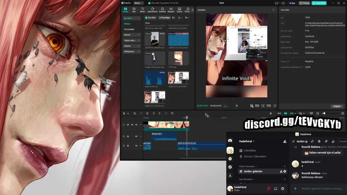
Task: Undo the last timeline action
Action: [x=134, y=113]
